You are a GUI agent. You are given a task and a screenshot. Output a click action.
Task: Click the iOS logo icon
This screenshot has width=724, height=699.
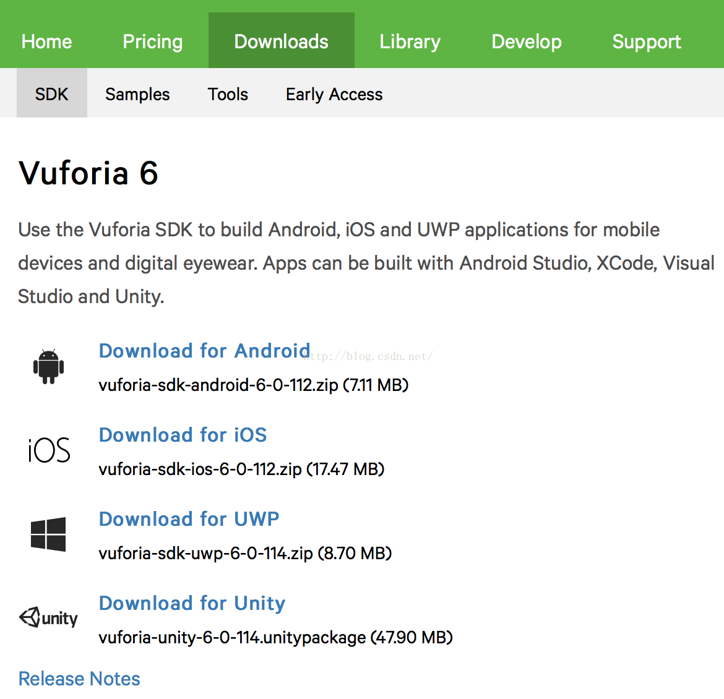(49, 450)
